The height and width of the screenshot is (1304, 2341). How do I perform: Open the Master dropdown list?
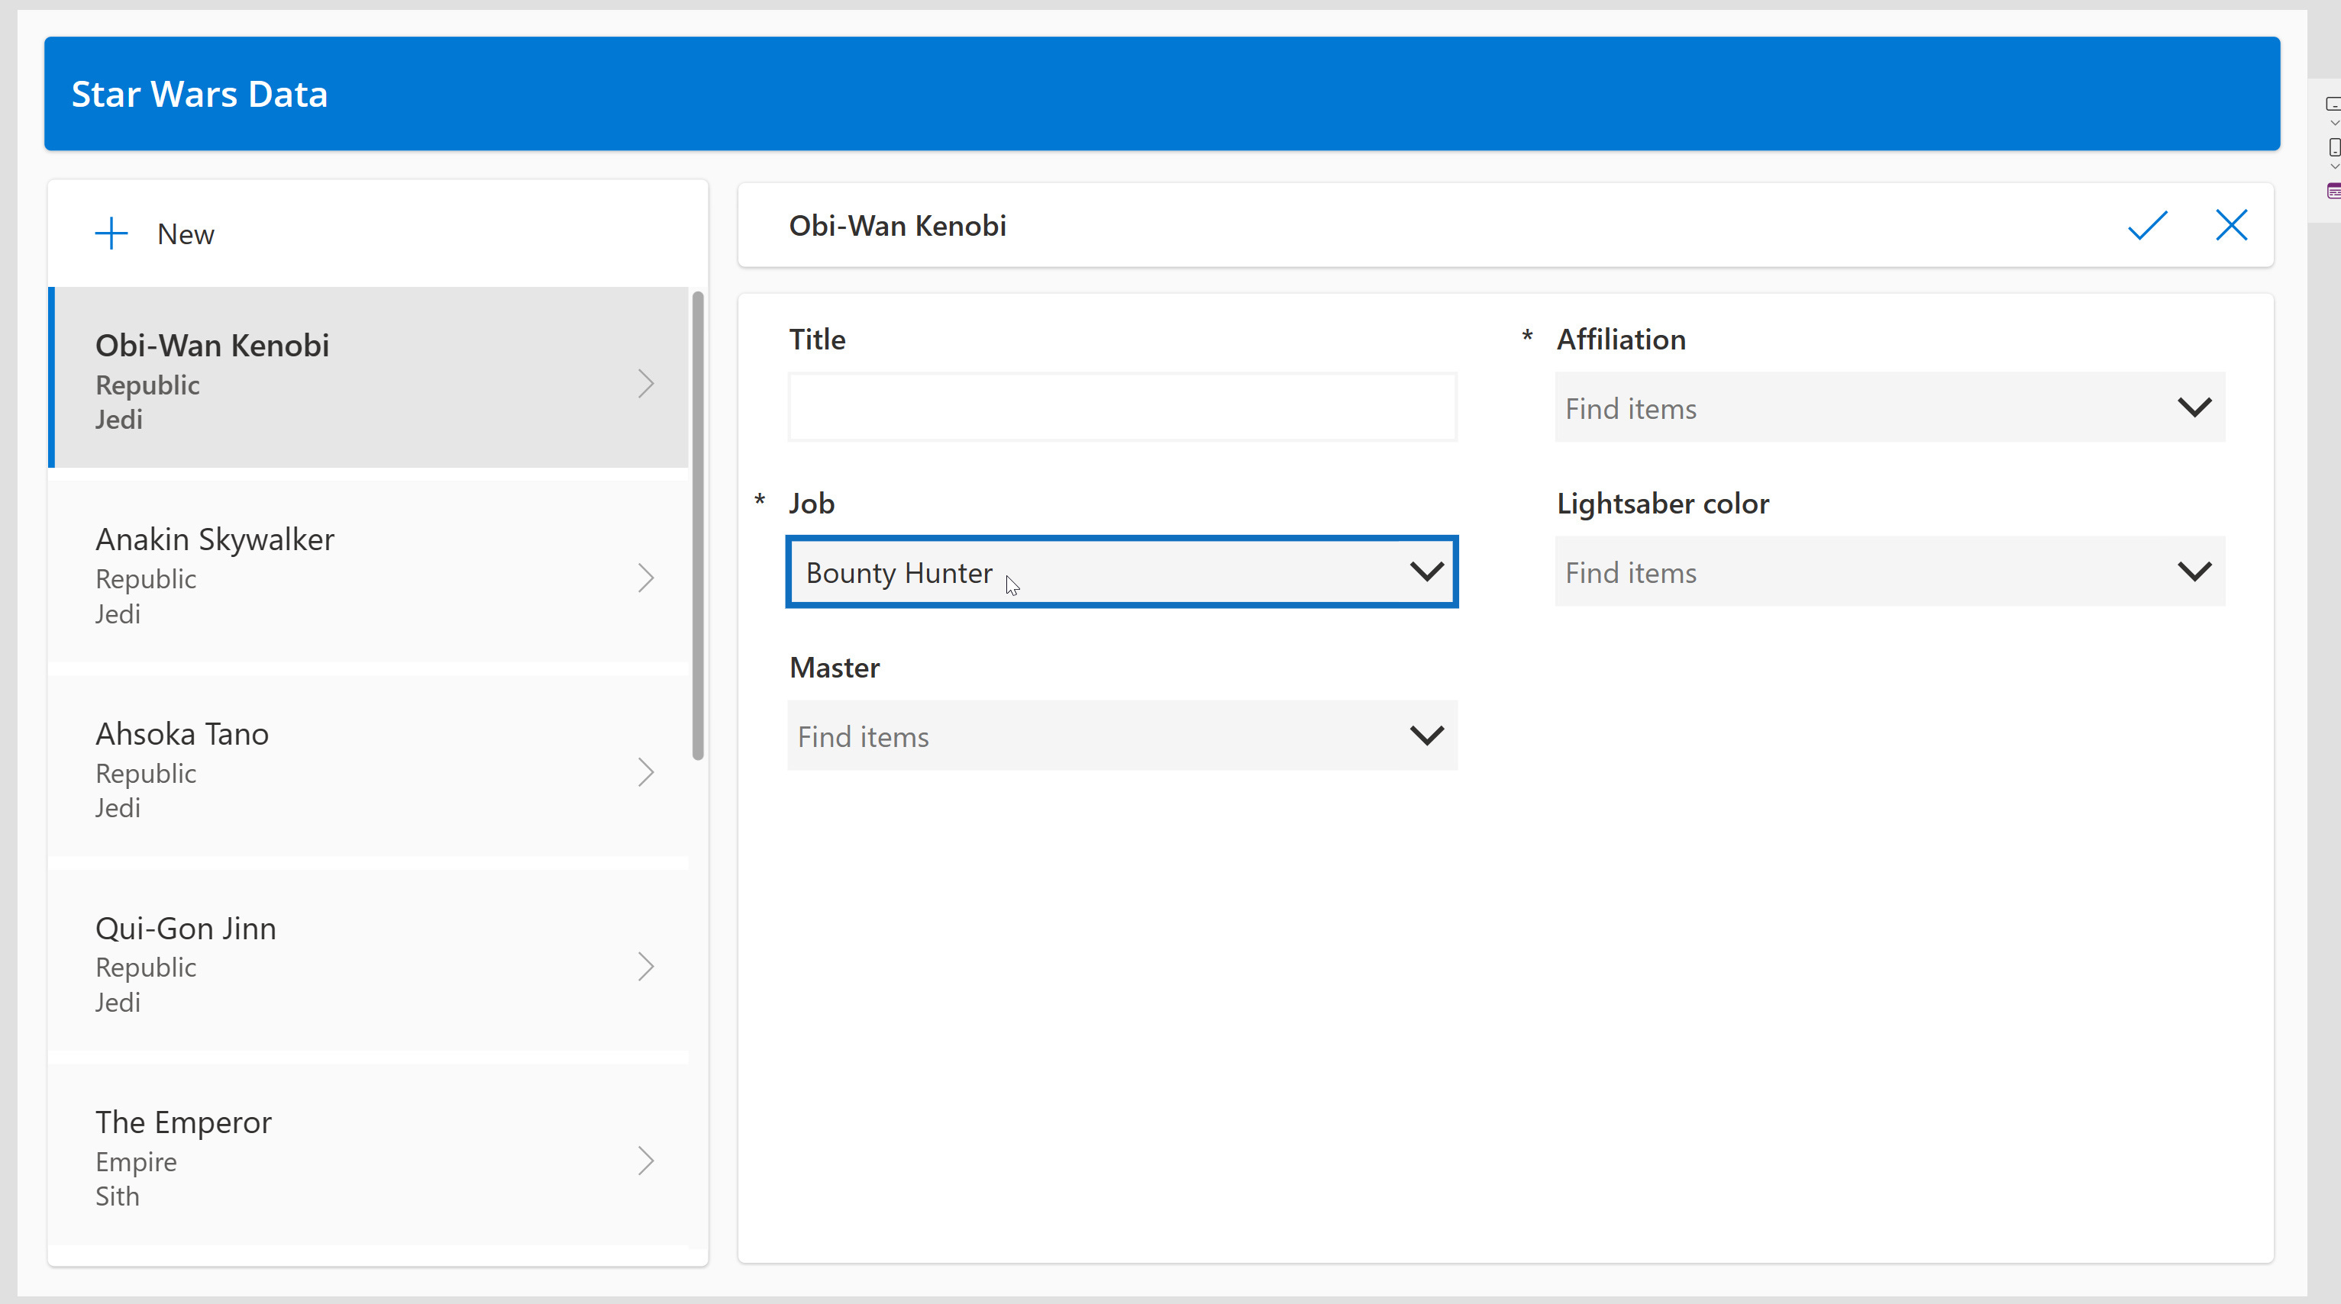coord(1426,736)
